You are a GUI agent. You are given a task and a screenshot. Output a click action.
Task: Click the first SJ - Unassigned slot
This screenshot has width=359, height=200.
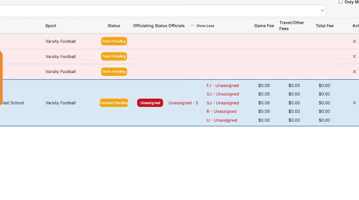pyautogui.click(x=223, y=94)
